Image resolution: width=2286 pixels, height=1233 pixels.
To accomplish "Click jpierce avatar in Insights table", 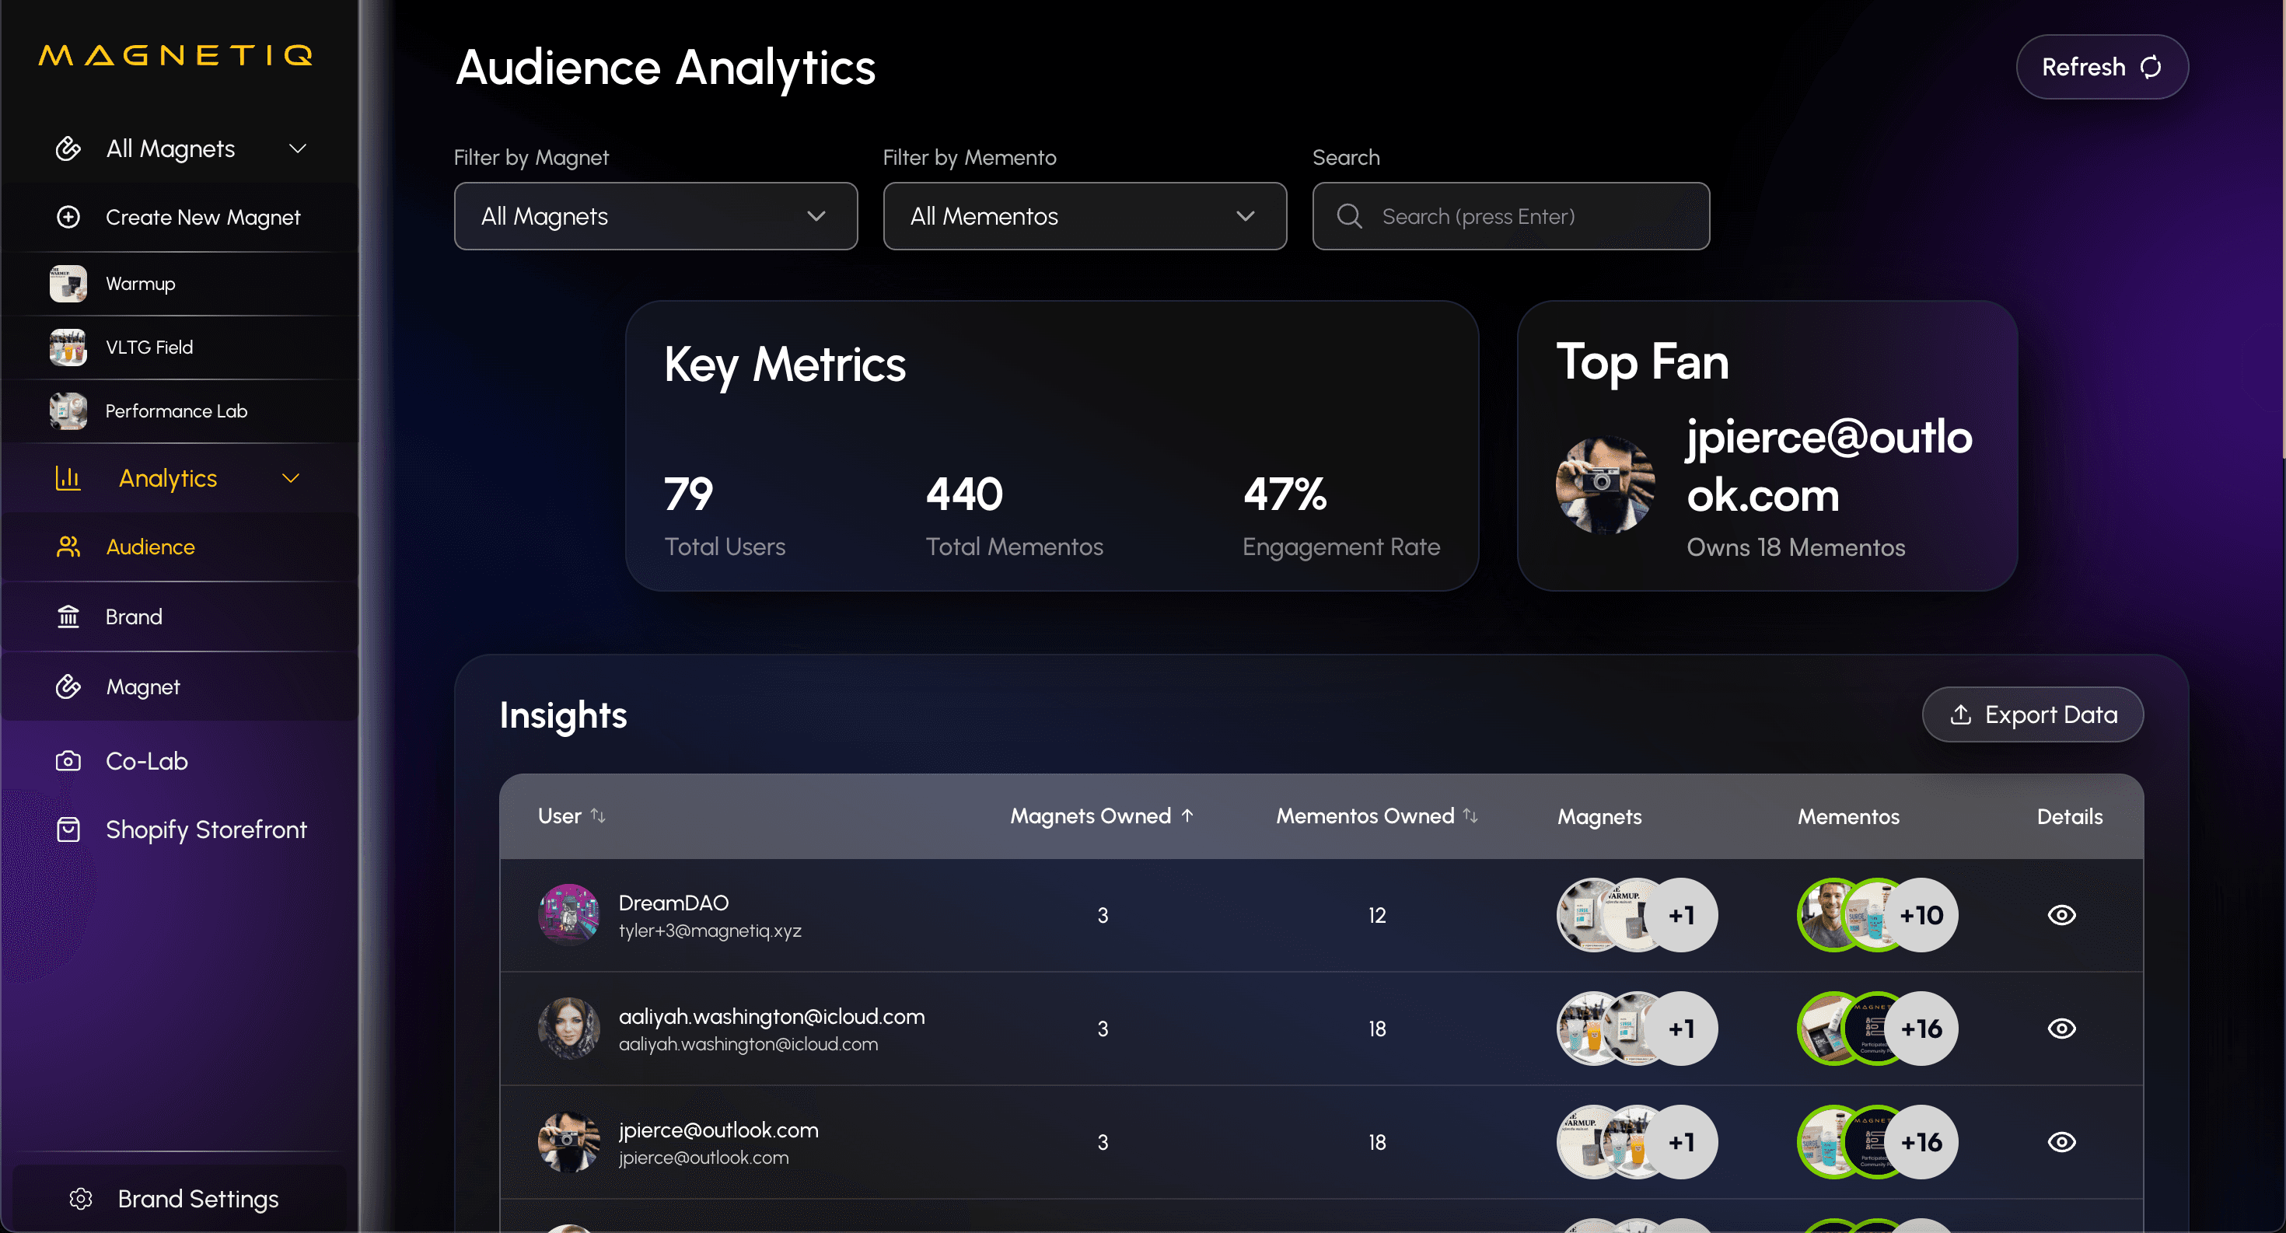I will tap(569, 1143).
